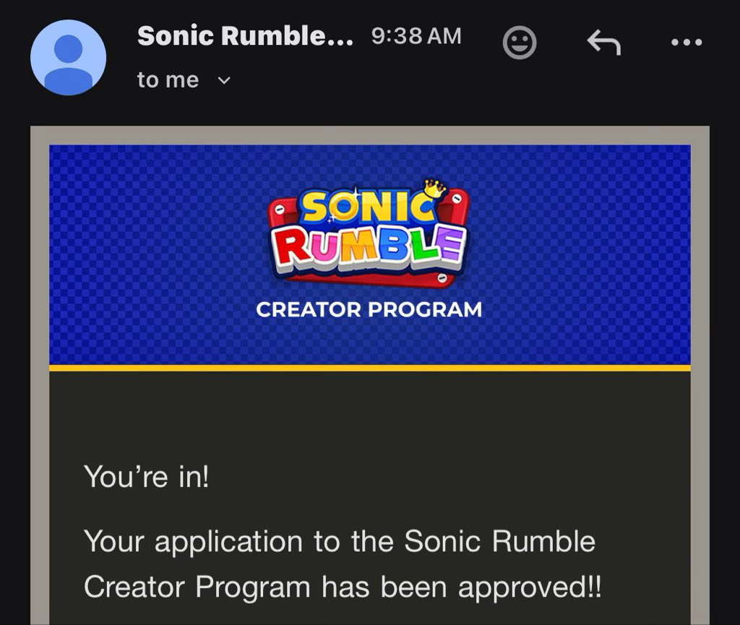Add an emoji reaction to the email
The image size is (740, 625).
519,43
